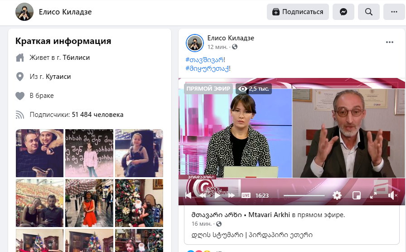Open photo of man and woman in hat

39,153
